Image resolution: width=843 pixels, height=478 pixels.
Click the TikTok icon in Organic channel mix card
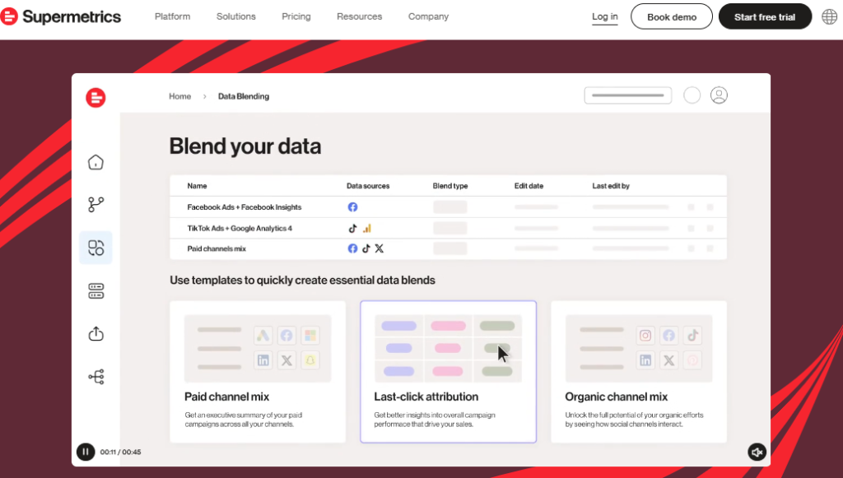(x=692, y=336)
